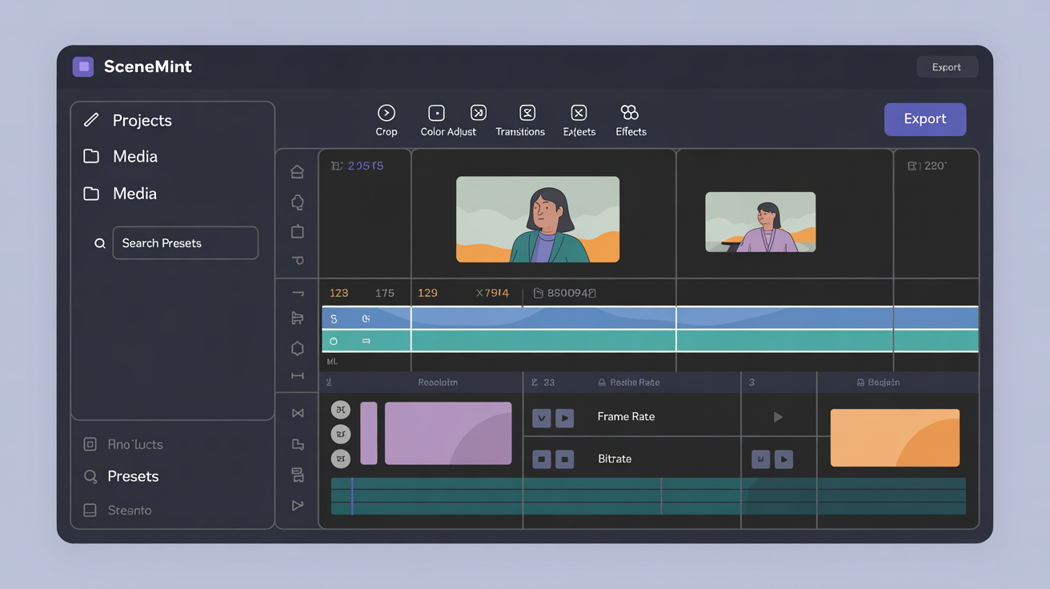Click the stacked-layers icon above play outline
This screenshot has width=1050, height=589.
click(x=298, y=475)
